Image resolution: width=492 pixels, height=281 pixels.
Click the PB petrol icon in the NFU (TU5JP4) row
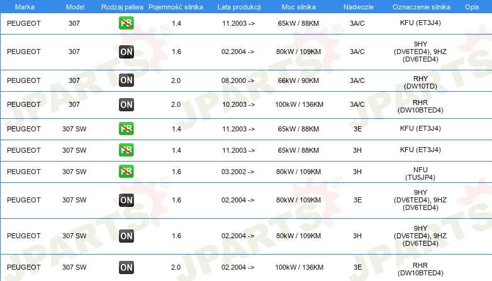click(126, 172)
